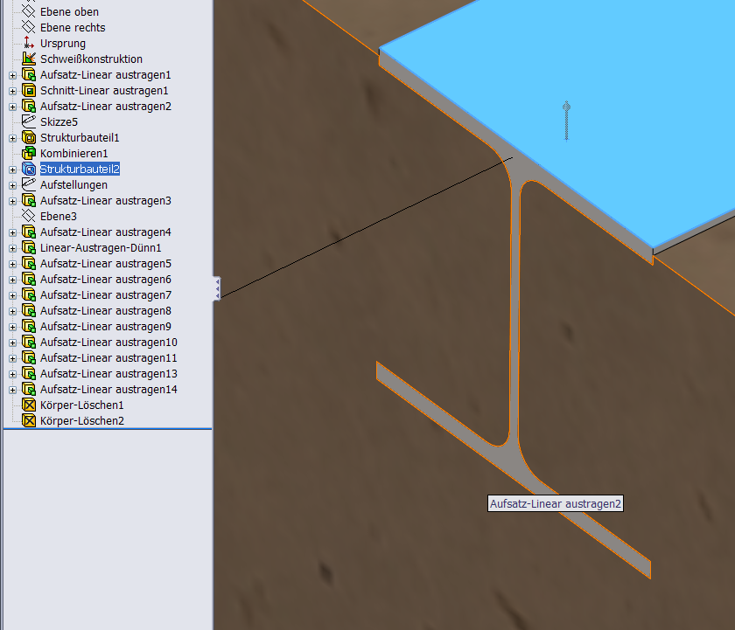Select the 'Ebene3' tree entry
The height and width of the screenshot is (630, 735).
(x=58, y=216)
